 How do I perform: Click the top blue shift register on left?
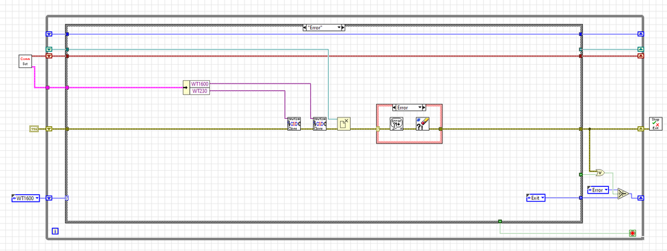[x=49, y=34]
